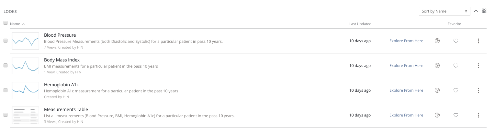The height and width of the screenshot is (140, 495).
Task: Favorite the Blood Pressure look
Action: coord(456,41)
